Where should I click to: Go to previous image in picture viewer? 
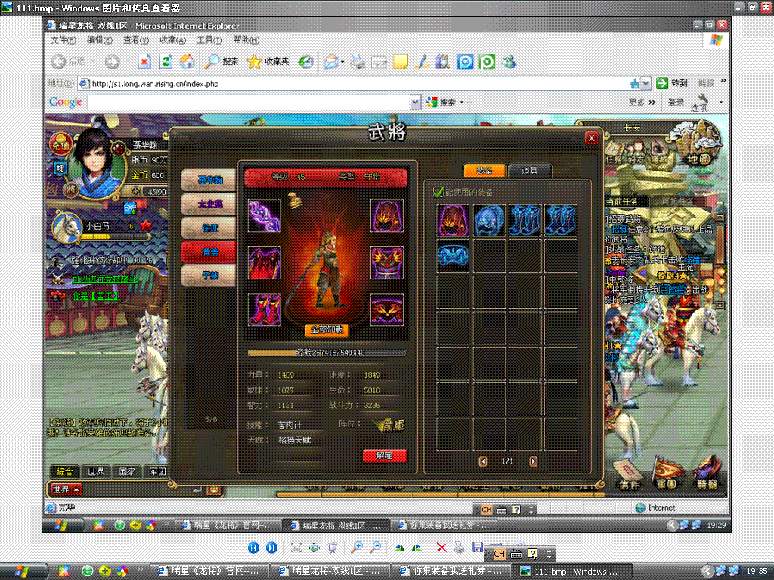tap(253, 548)
